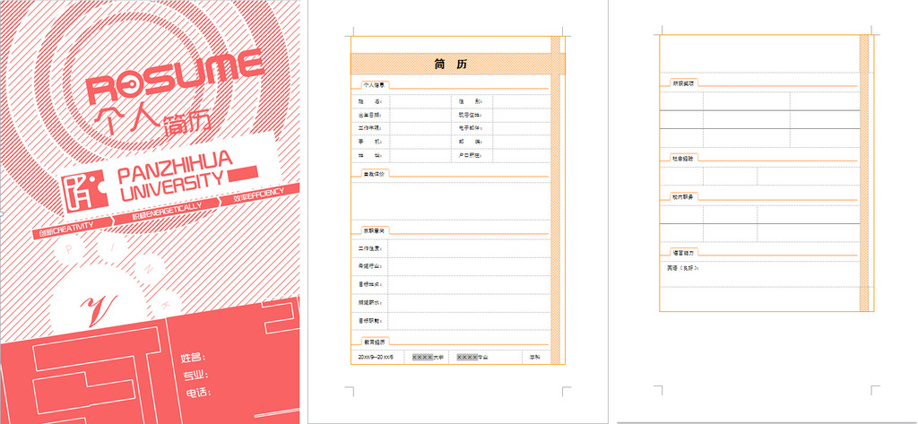Click the '目标地点:' label cell
This screenshot has width=918, height=424.
pyautogui.click(x=370, y=285)
